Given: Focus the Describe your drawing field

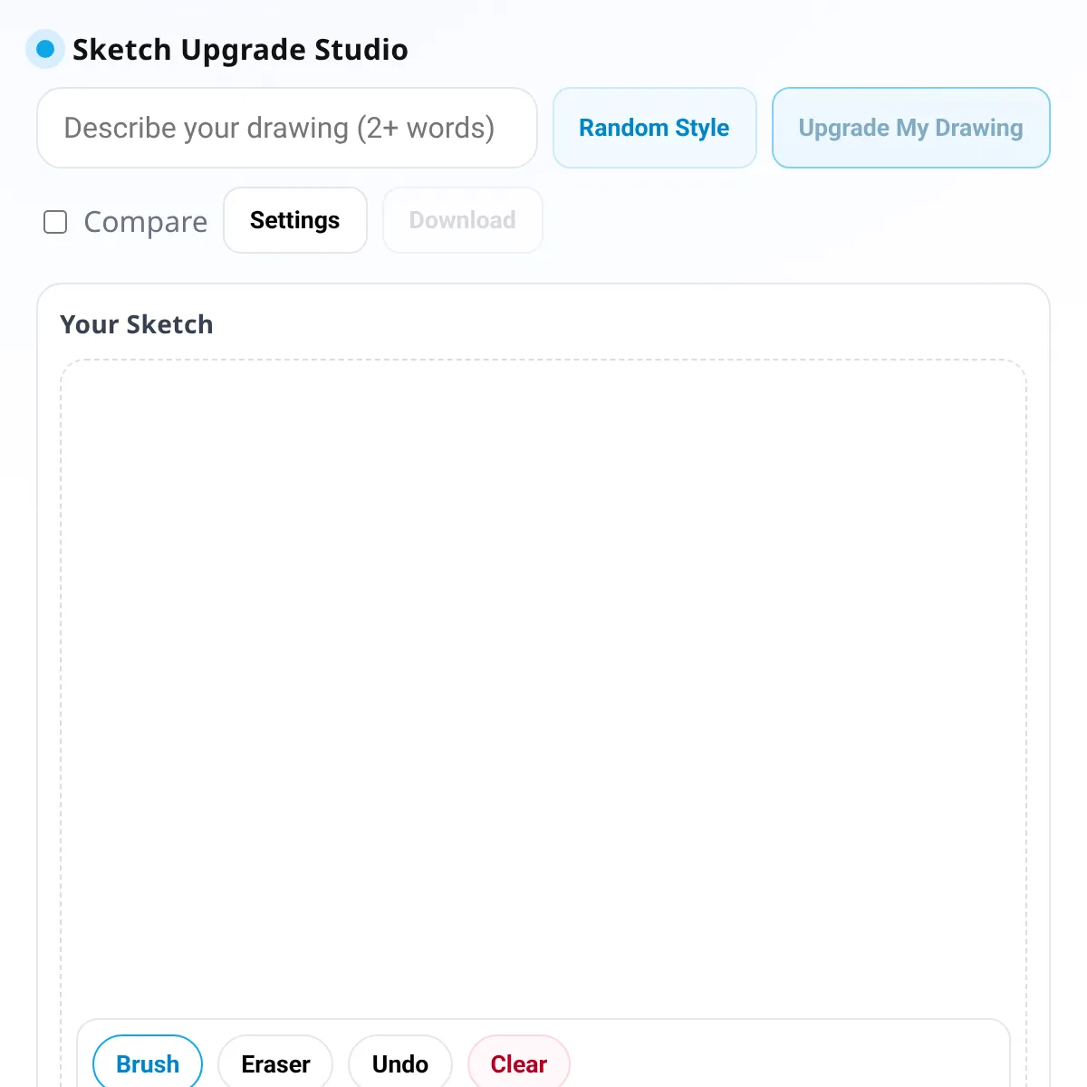Looking at the screenshot, I should point(287,128).
